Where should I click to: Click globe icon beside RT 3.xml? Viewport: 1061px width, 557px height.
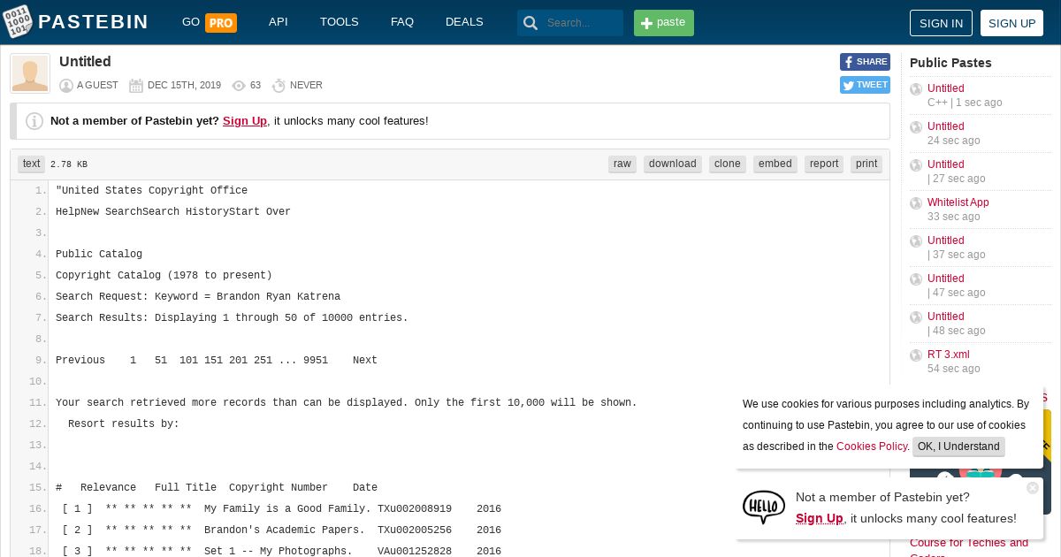pos(916,355)
